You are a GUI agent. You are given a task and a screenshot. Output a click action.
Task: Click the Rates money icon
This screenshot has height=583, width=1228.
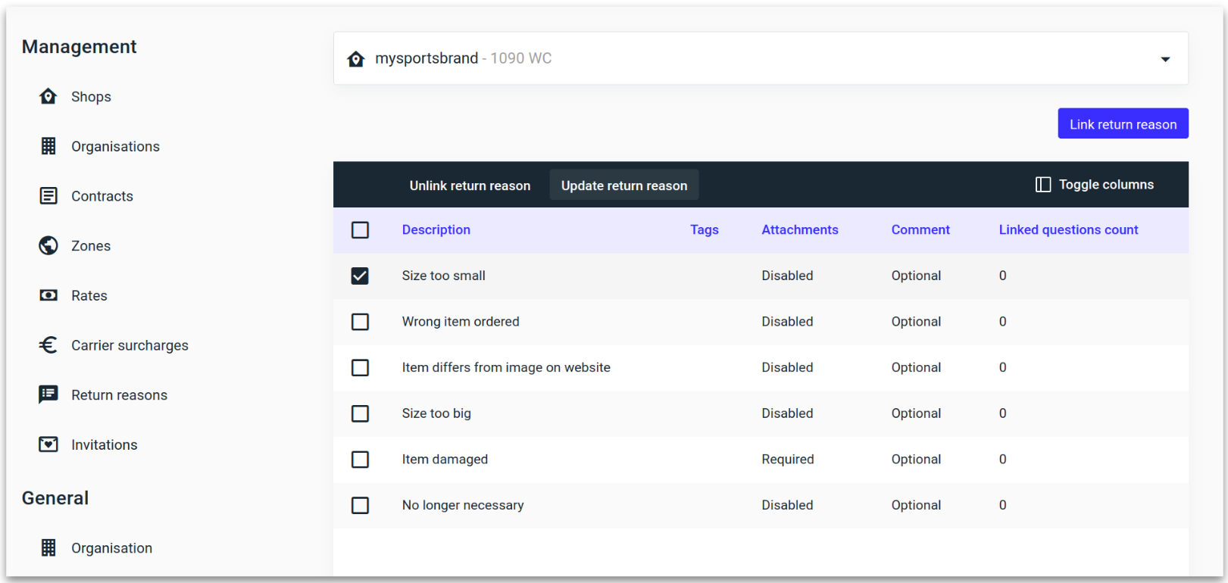pyautogui.click(x=48, y=295)
